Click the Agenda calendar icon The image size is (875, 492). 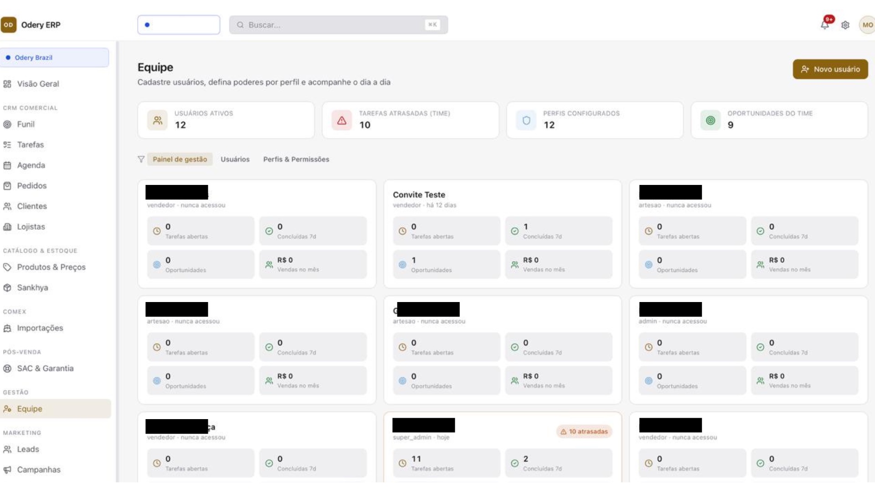pyautogui.click(x=7, y=165)
